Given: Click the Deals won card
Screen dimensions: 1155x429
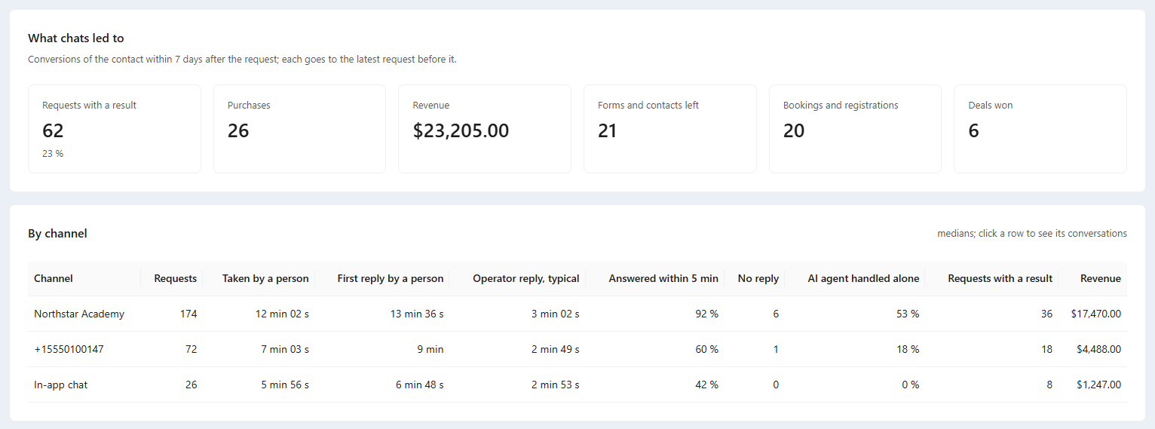Looking at the screenshot, I should [1040, 129].
